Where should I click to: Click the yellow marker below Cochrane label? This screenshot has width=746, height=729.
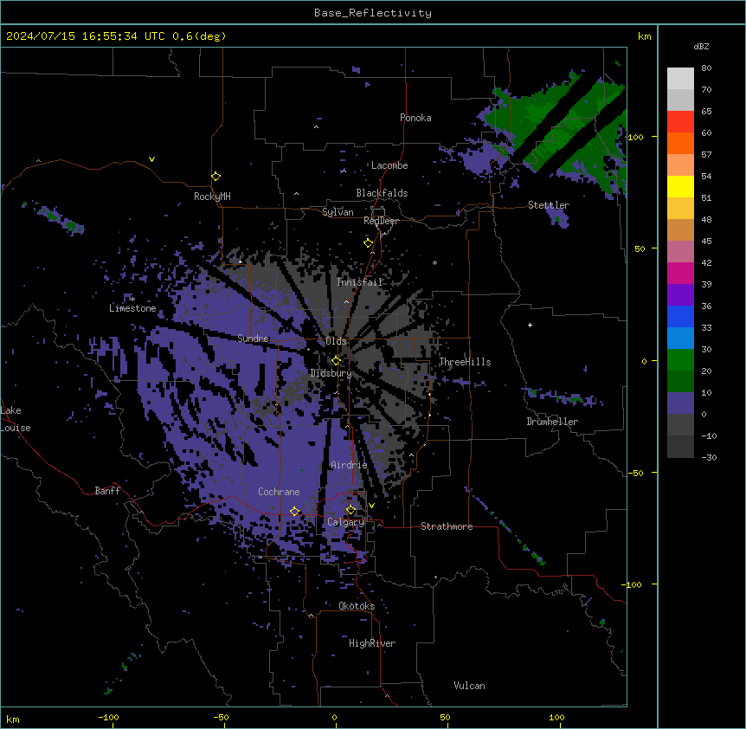pyautogui.click(x=294, y=511)
